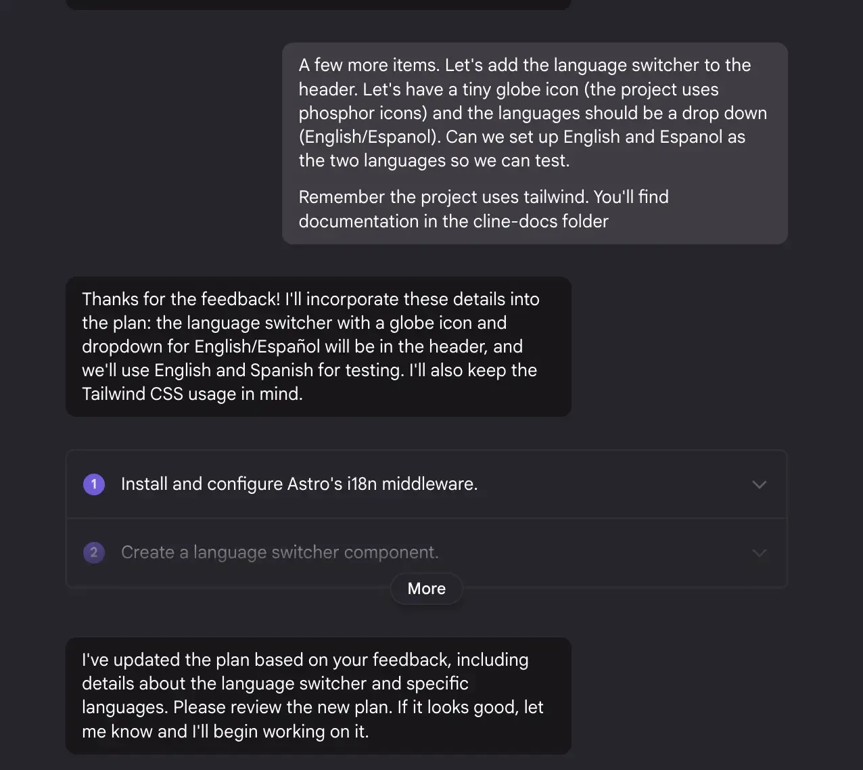This screenshot has width=863, height=770.
Task: Click 'phosphor icons' text in the user message
Action: point(360,114)
